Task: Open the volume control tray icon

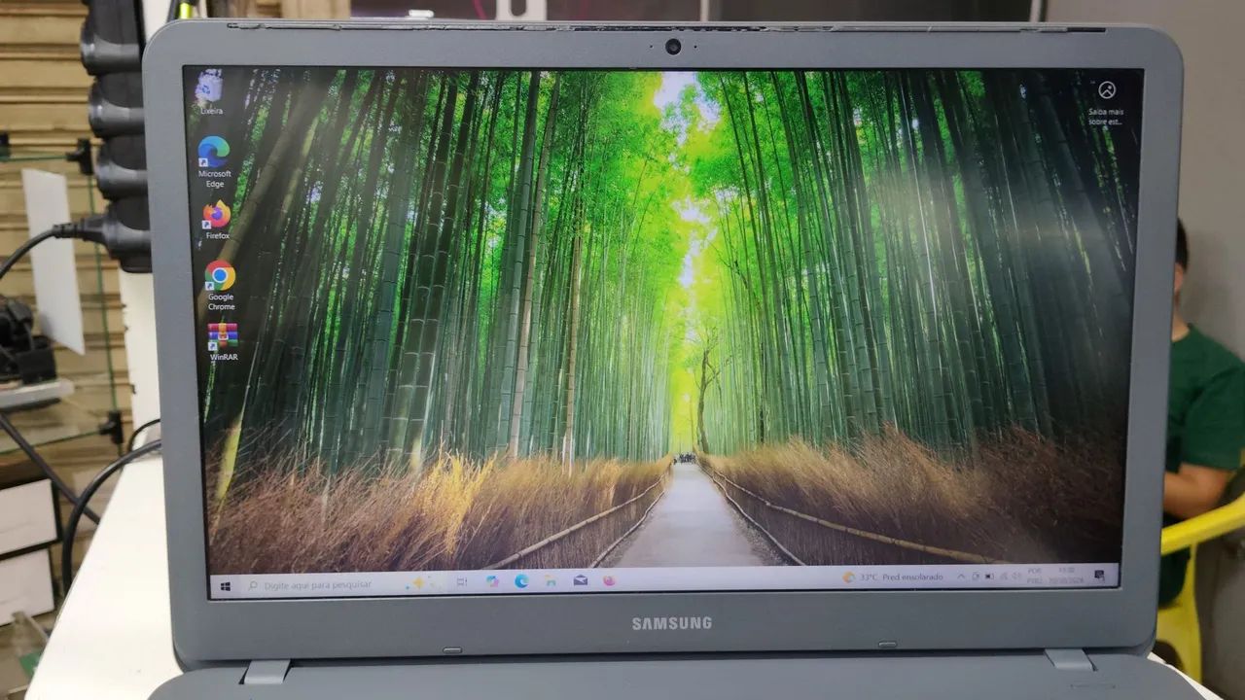Action: point(1016,576)
